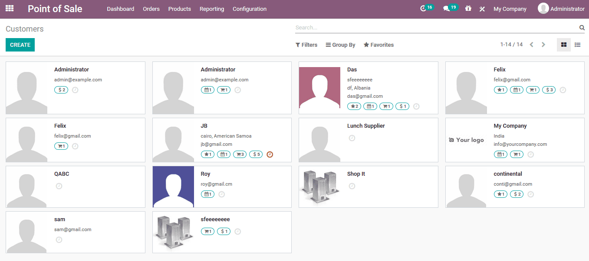
Task: Switch to list view of customers
Action: [x=577, y=44]
